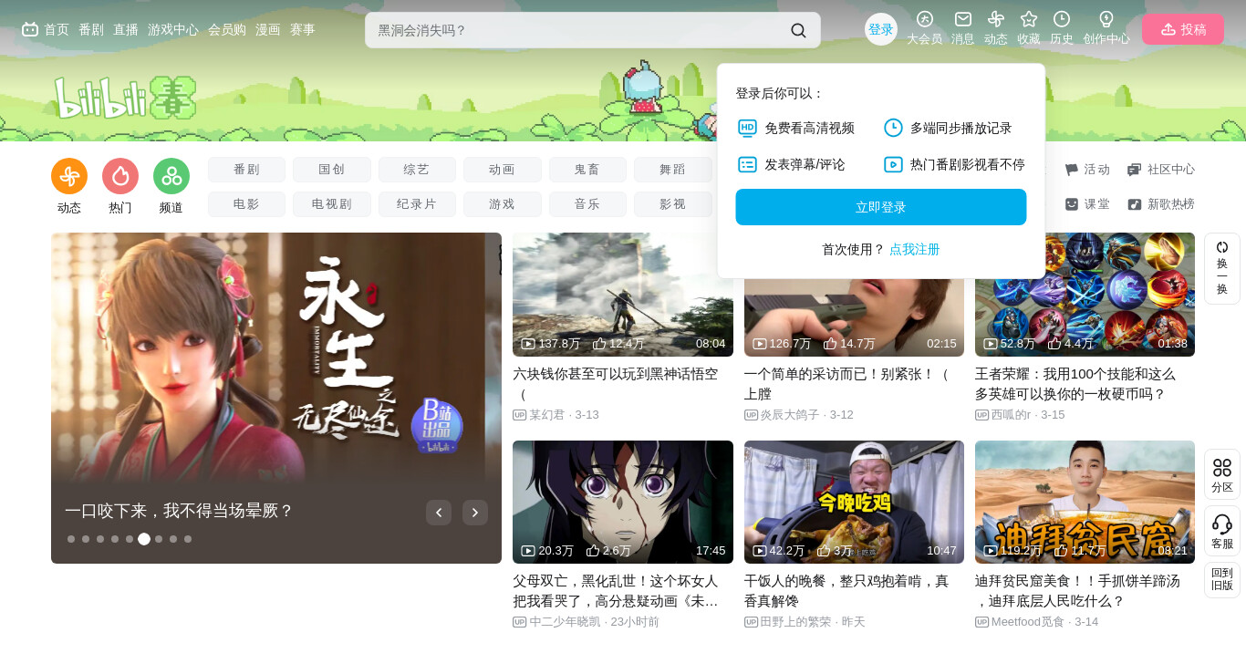Click the 首页 TV icon link

click(x=46, y=29)
